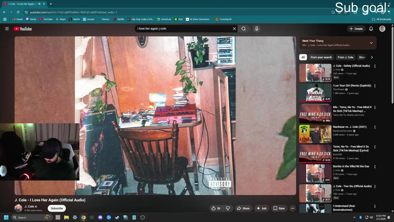Open 'Tems, Ne-Yo - Free Mind X So Sick' Lyrics title
394x222 pixels.
point(351,149)
